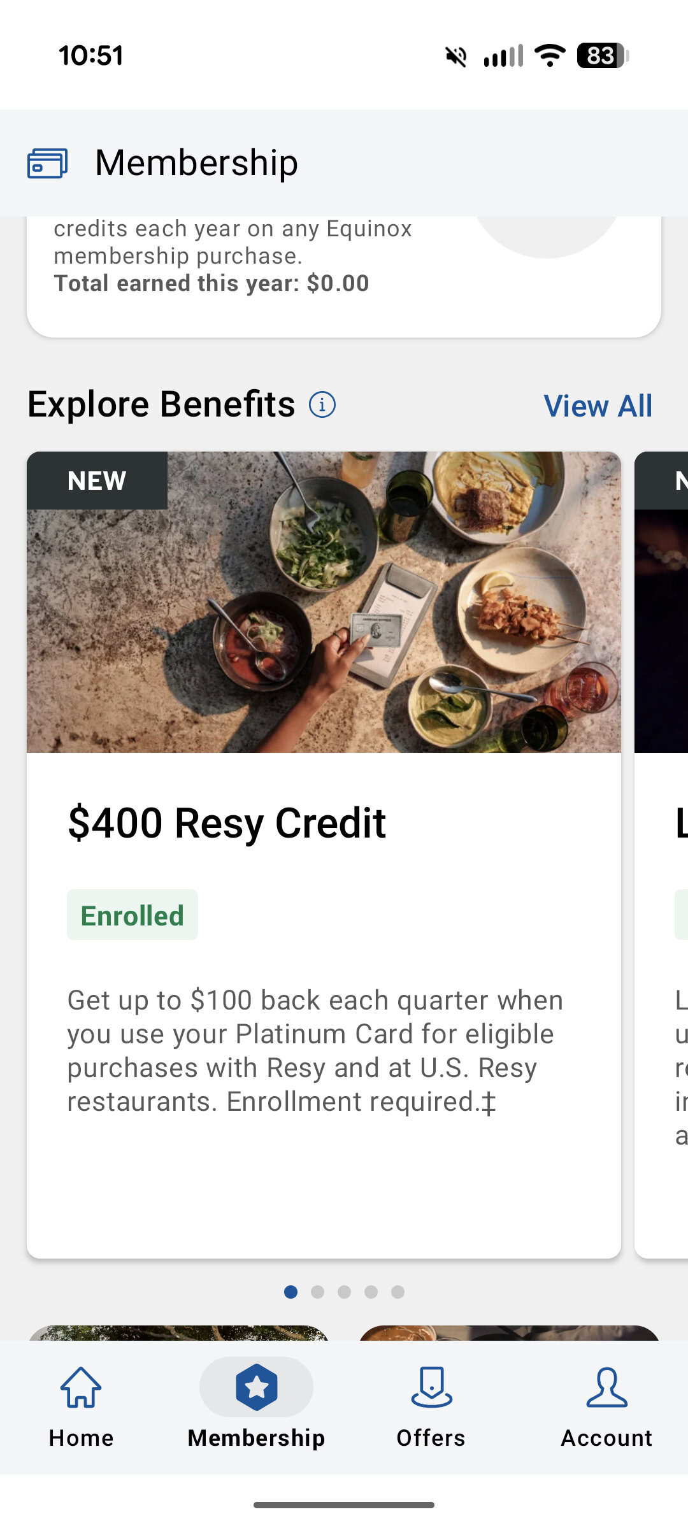688x1535 pixels.
Task: Tap the Account person icon
Action: pos(608,1387)
